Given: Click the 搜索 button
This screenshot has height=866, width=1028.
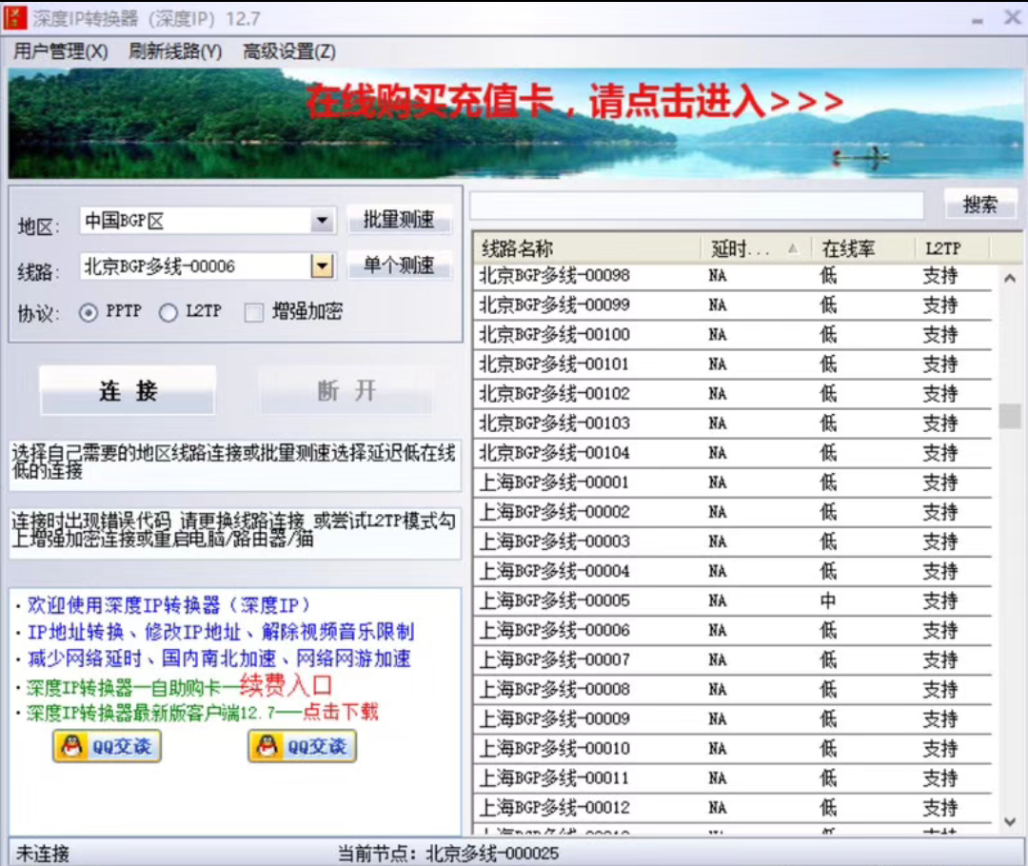Looking at the screenshot, I should point(980,205).
